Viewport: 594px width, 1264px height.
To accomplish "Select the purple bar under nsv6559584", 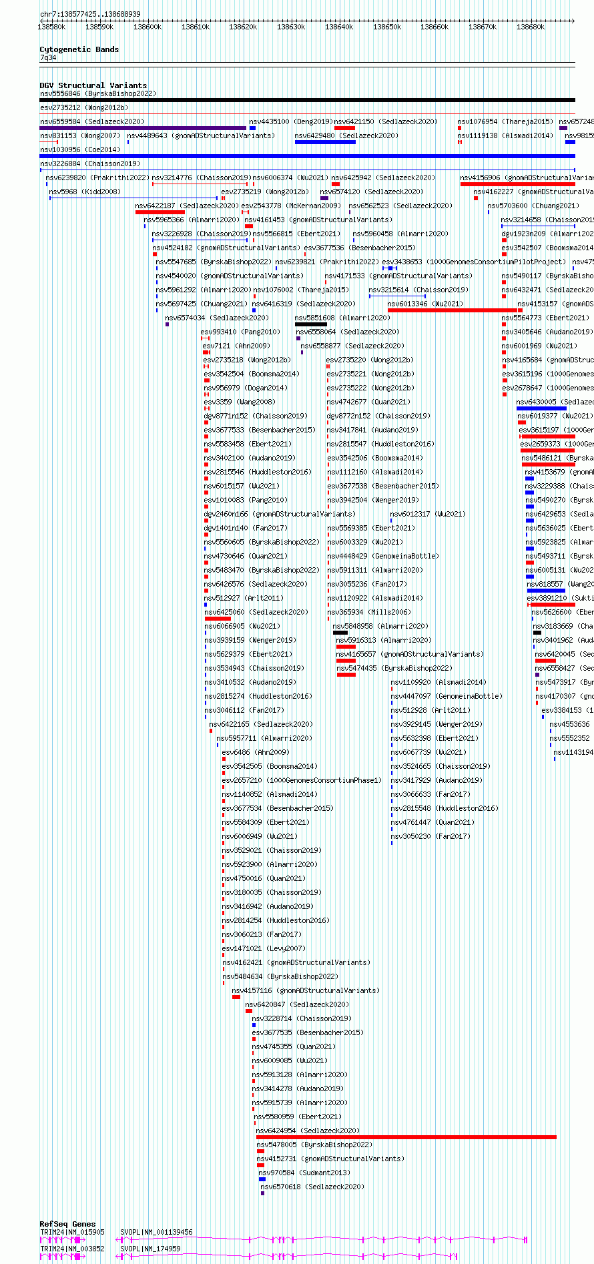I will (x=143, y=128).
